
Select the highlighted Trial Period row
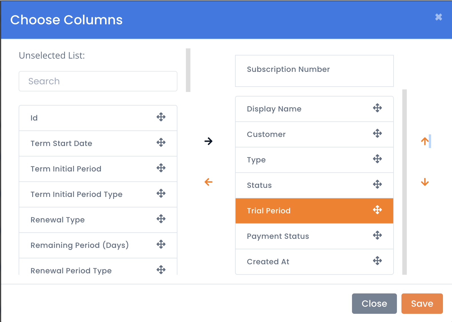pyautogui.click(x=314, y=211)
